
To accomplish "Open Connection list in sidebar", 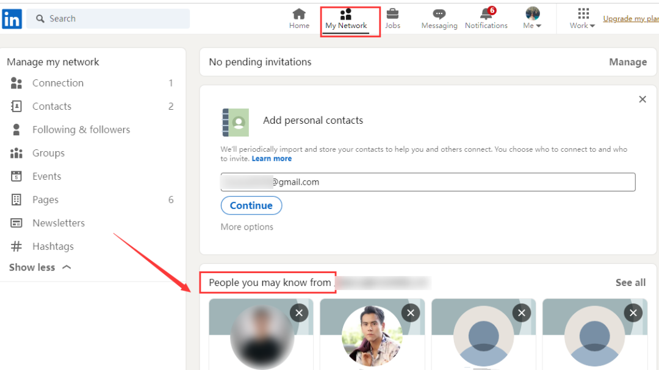I will (57, 83).
